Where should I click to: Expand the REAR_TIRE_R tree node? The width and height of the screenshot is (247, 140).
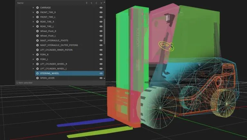click(33, 22)
